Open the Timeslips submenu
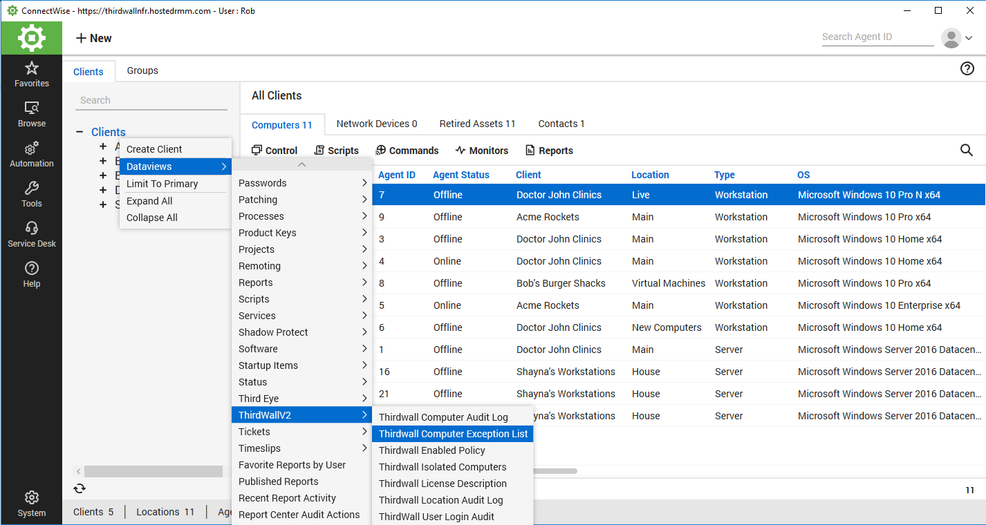Screen dimensions: 986x525 pyautogui.click(x=302, y=448)
